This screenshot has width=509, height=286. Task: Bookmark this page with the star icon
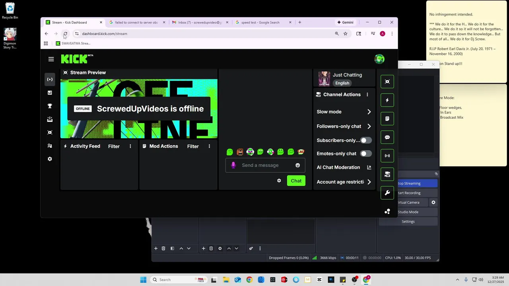[346, 34]
